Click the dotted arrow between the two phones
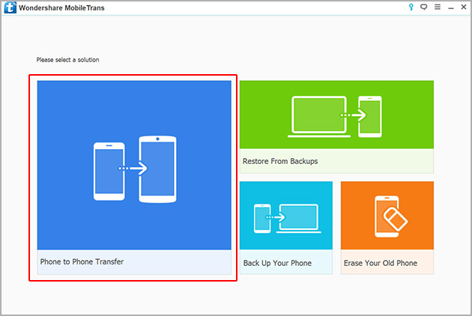Screen dimensions: 472x316 tap(133, 169)
